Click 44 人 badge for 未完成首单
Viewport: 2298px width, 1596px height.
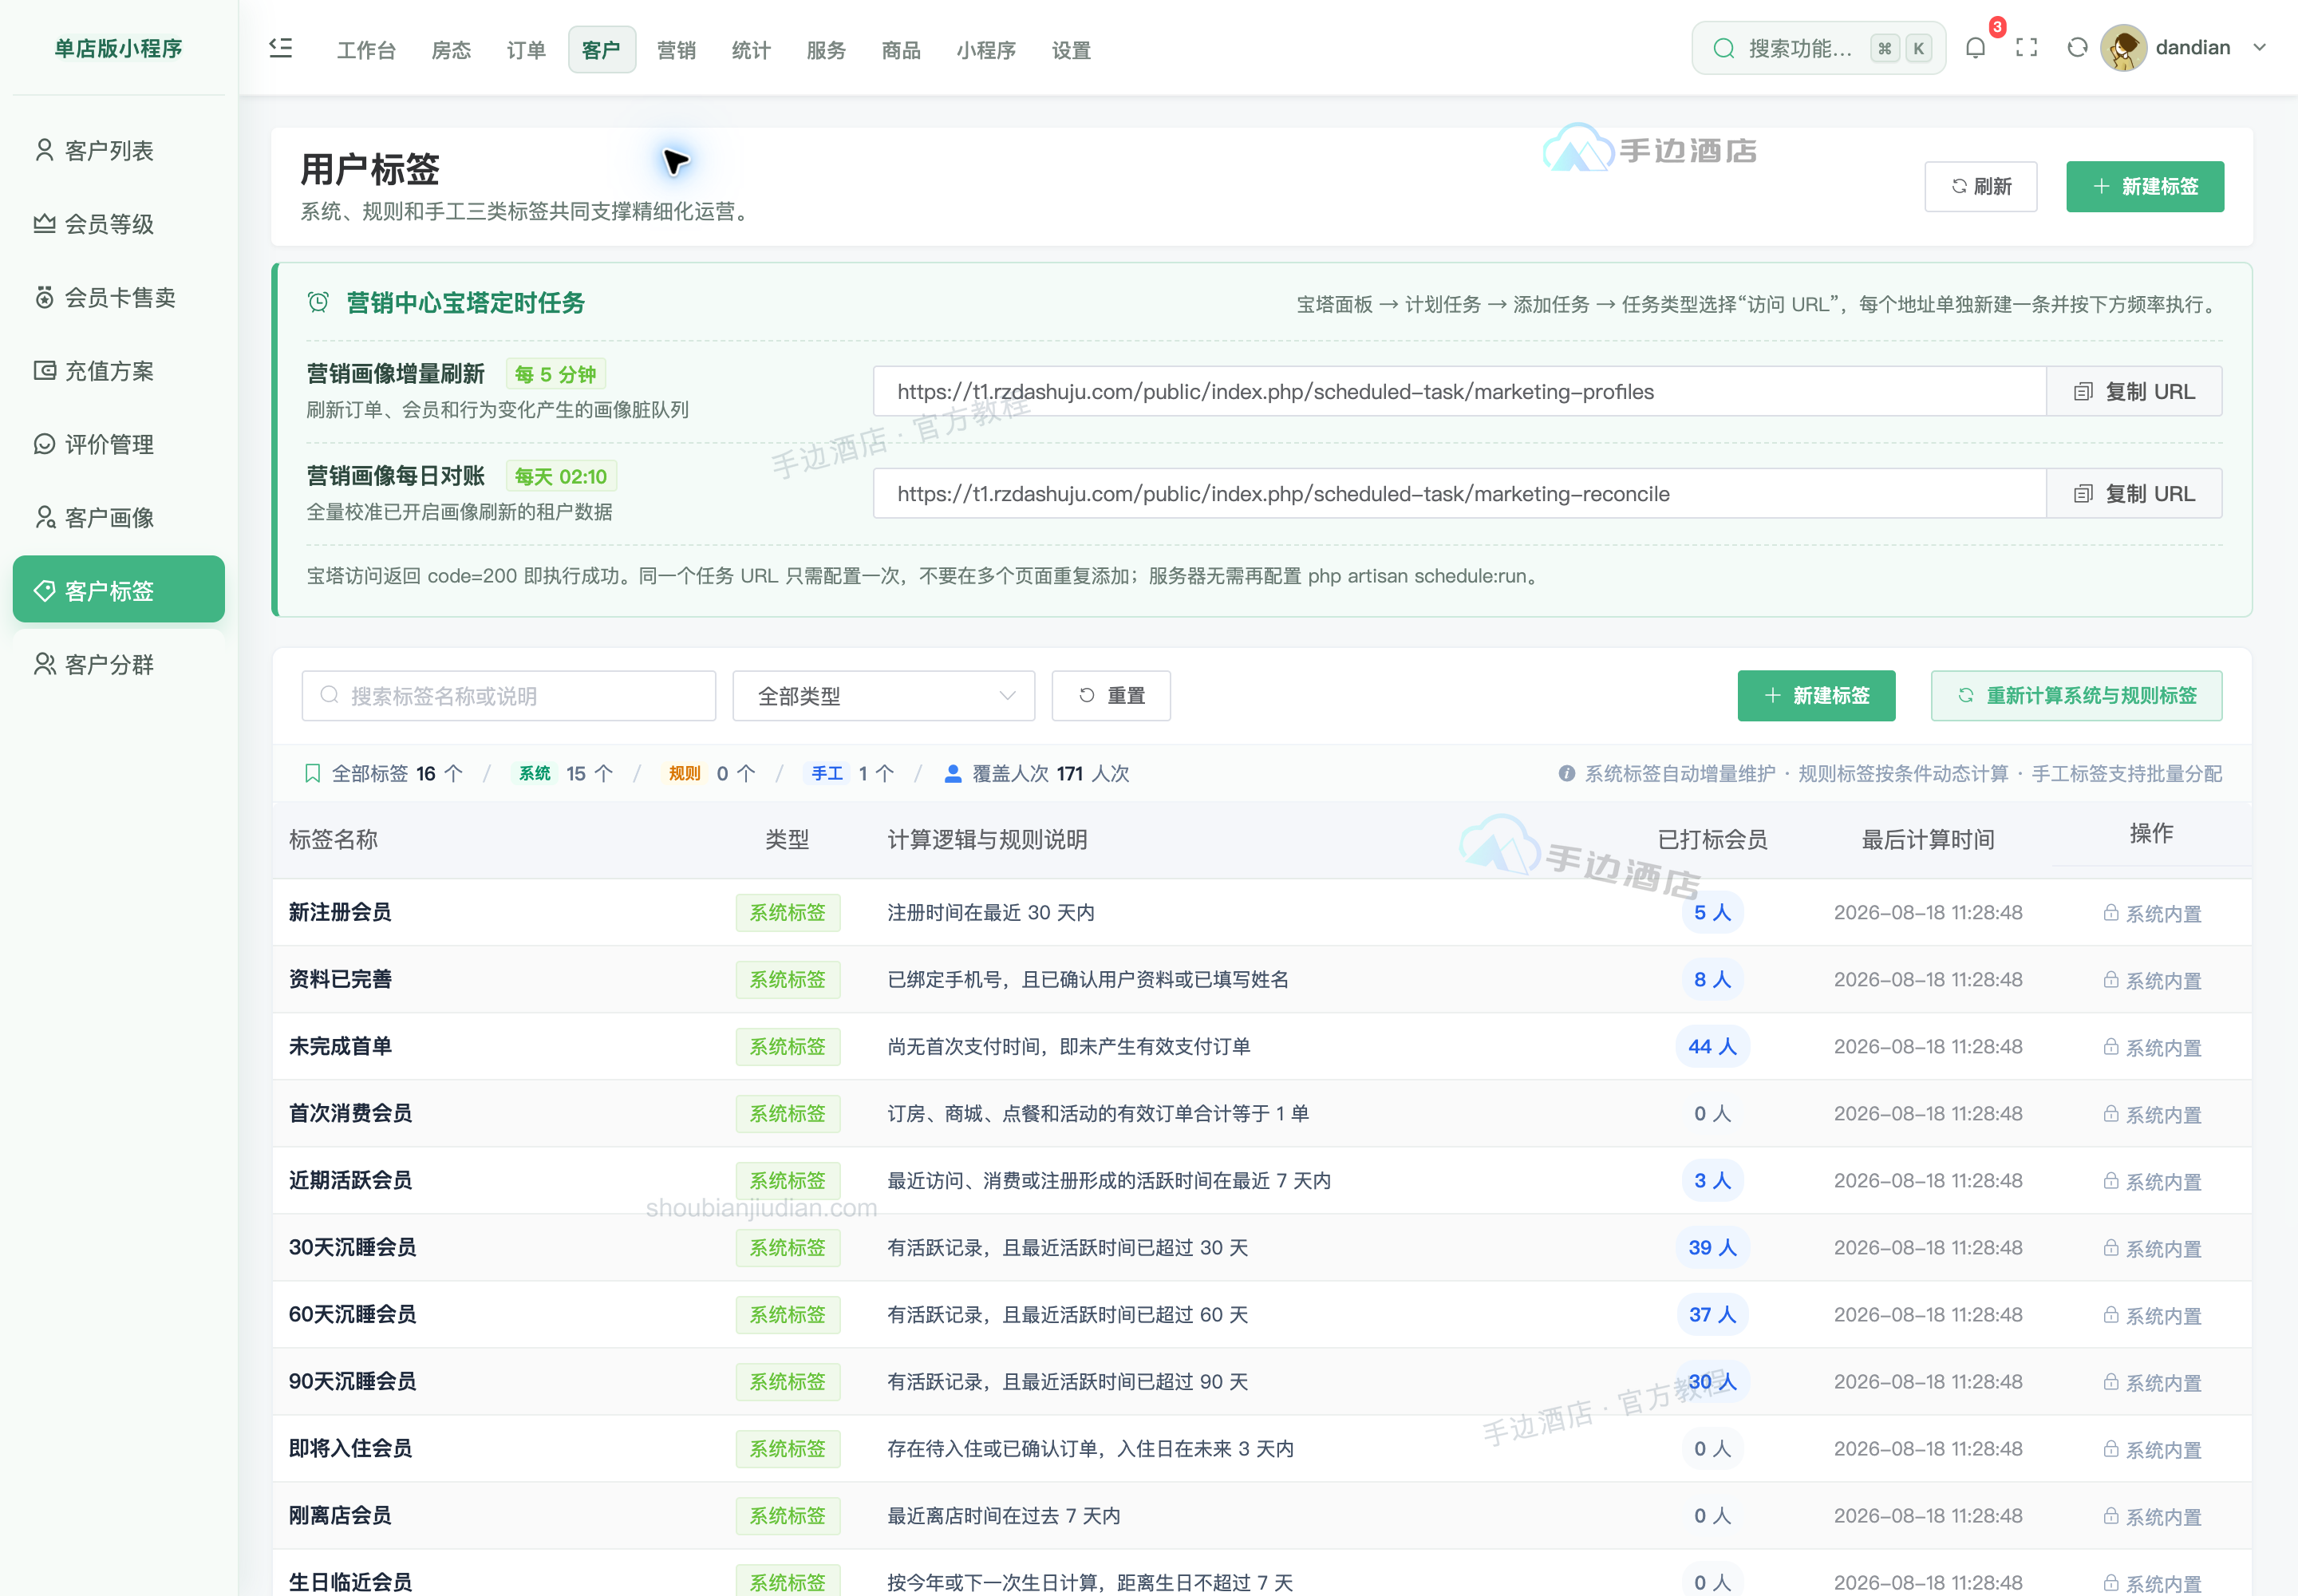[x=1712, y=1047]
